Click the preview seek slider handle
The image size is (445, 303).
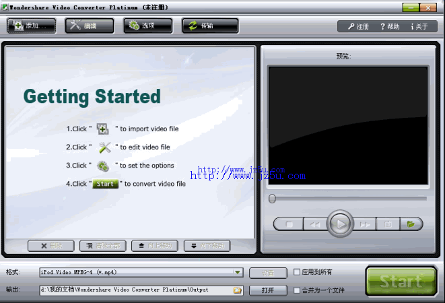[272, 199]
